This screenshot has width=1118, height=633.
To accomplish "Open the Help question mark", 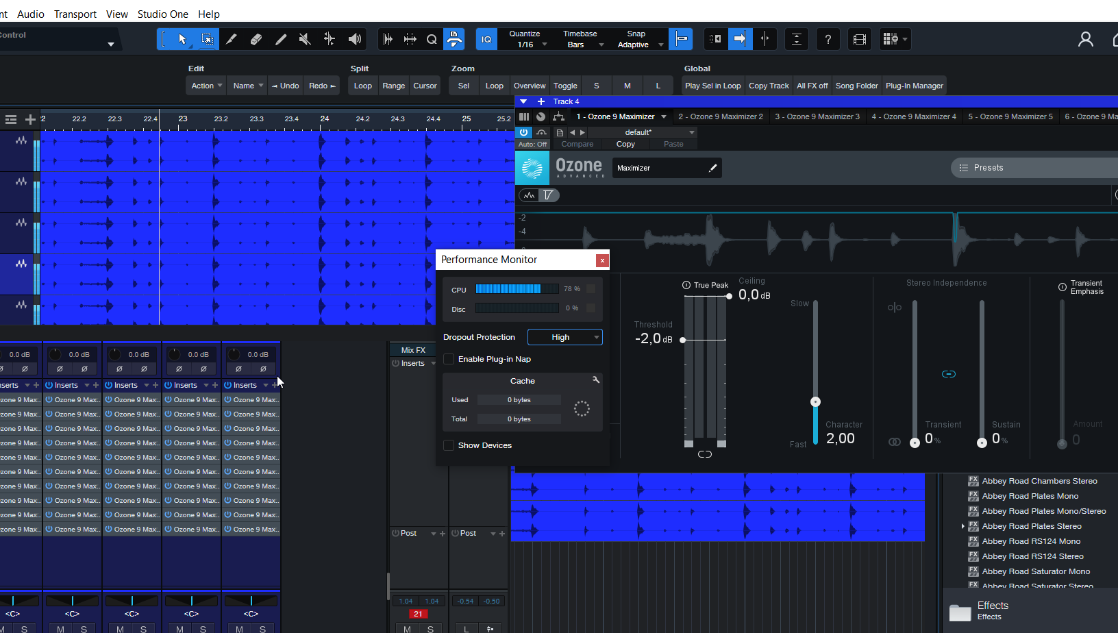I will point(828,39).
